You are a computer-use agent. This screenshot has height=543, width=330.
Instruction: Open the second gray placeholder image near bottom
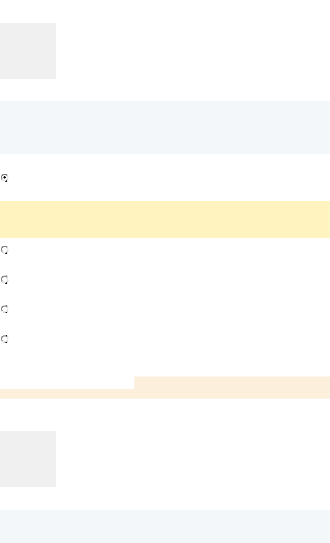click(28, 459)
